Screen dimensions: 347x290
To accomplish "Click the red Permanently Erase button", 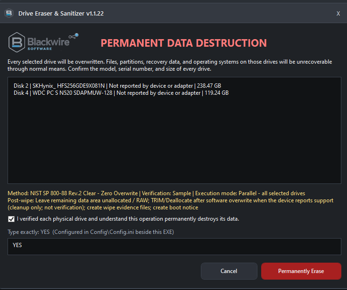I will click(301, 271).
